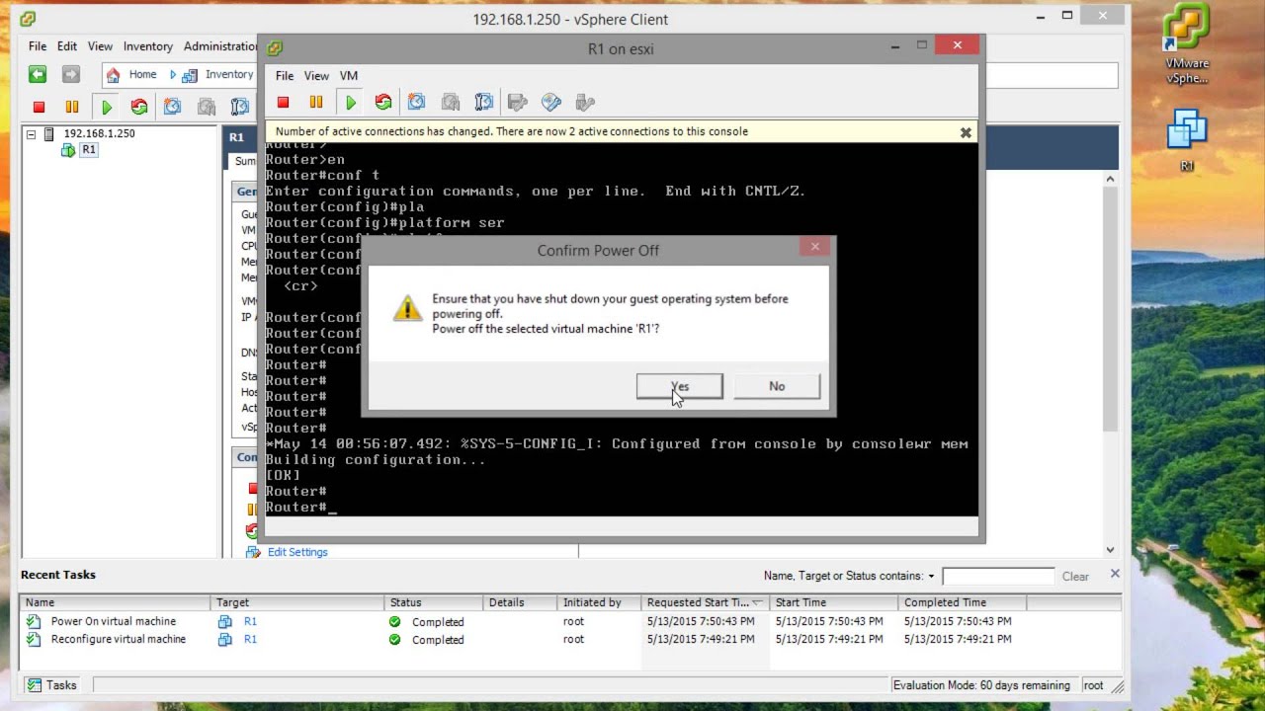This screenshot has height=711, width=1265.
Task: Sort tasks by Status column header
Action: pos(434,602)
